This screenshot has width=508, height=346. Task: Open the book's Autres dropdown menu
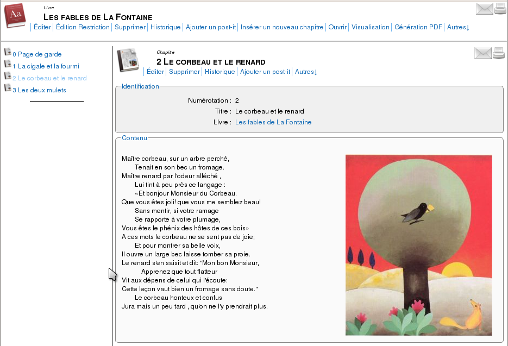[x=458, y=27]
